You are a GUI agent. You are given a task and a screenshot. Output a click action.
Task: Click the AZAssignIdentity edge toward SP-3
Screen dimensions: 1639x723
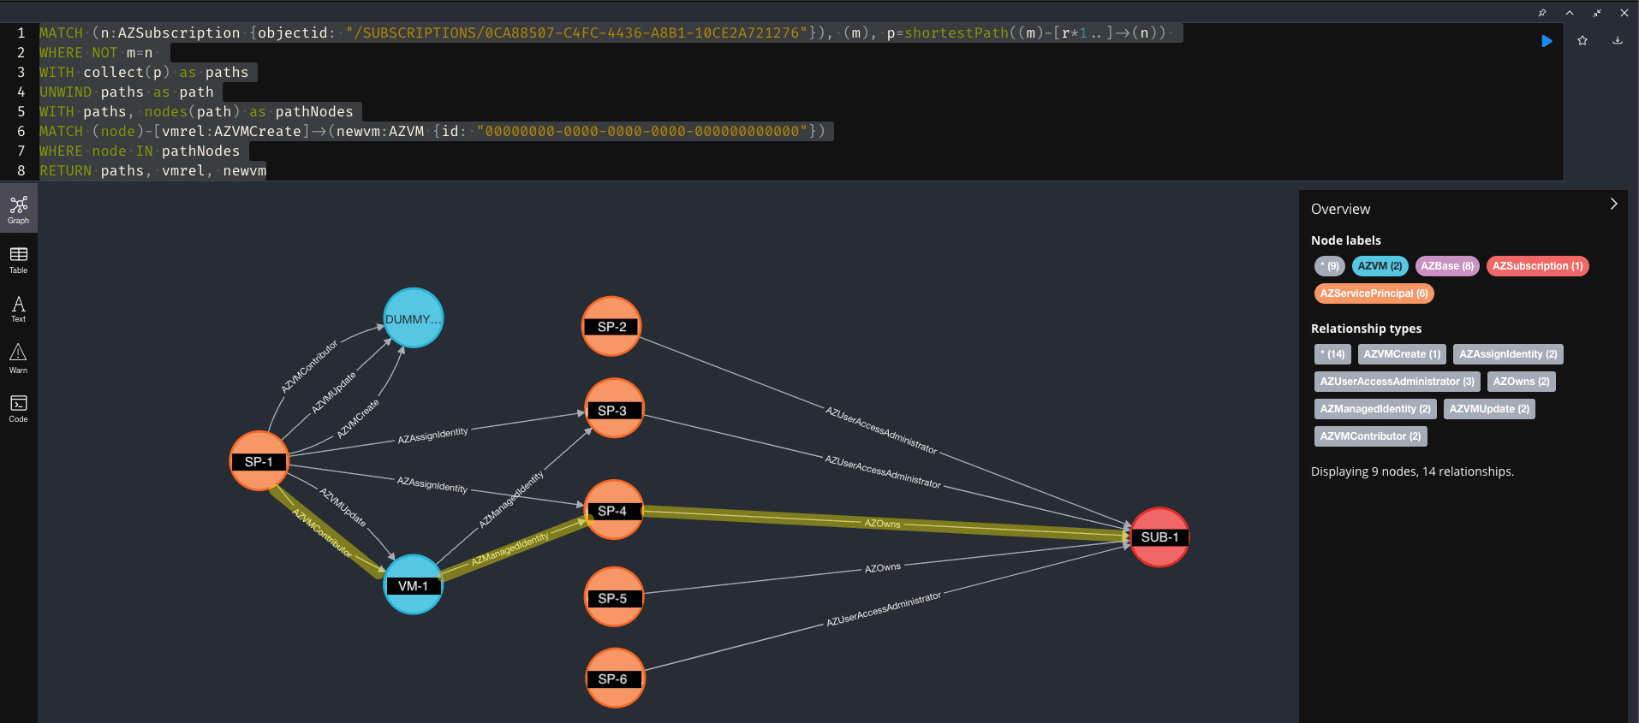click(432, 436)
